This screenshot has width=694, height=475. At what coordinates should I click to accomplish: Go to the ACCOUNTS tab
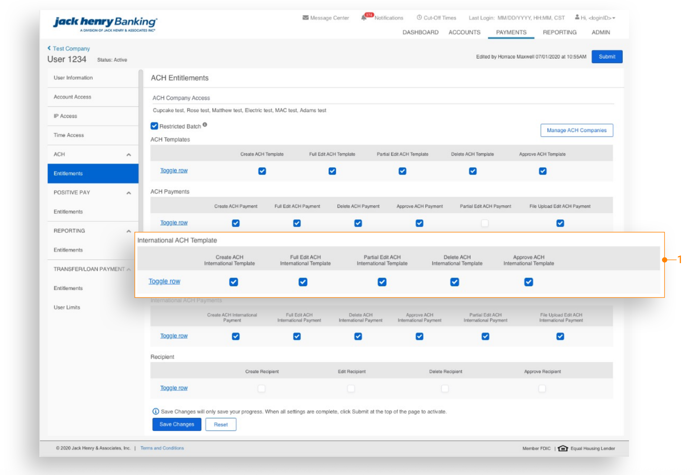tap(464, 32)
